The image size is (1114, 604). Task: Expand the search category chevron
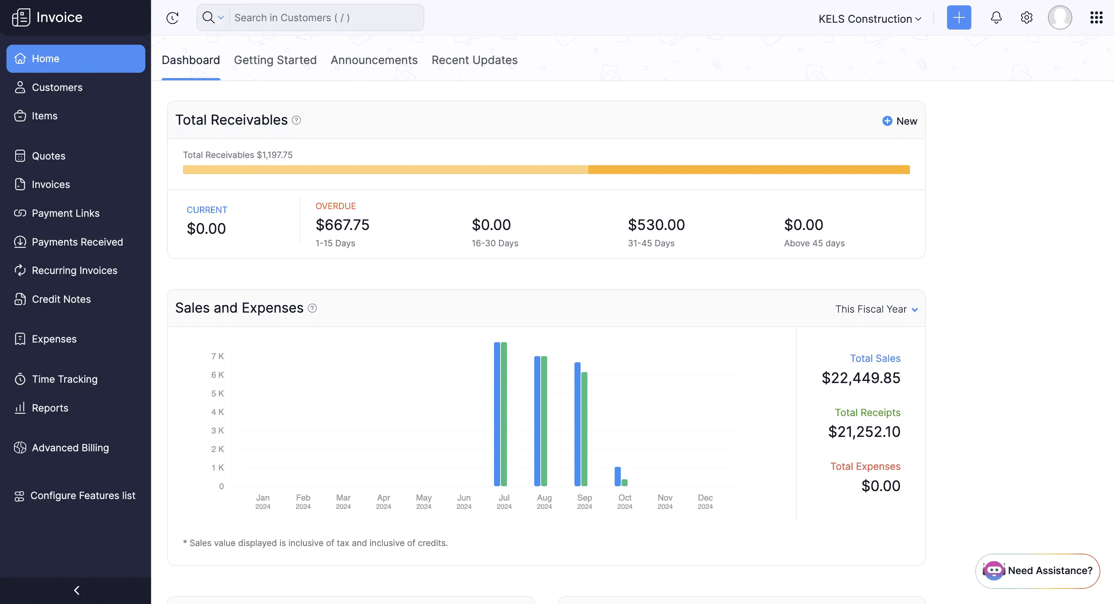[222, 17]
